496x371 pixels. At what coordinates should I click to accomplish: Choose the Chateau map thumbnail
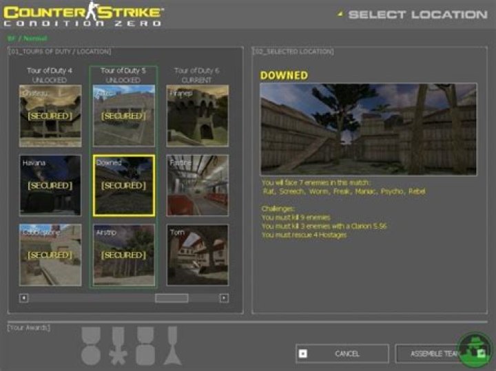[50, 116]
